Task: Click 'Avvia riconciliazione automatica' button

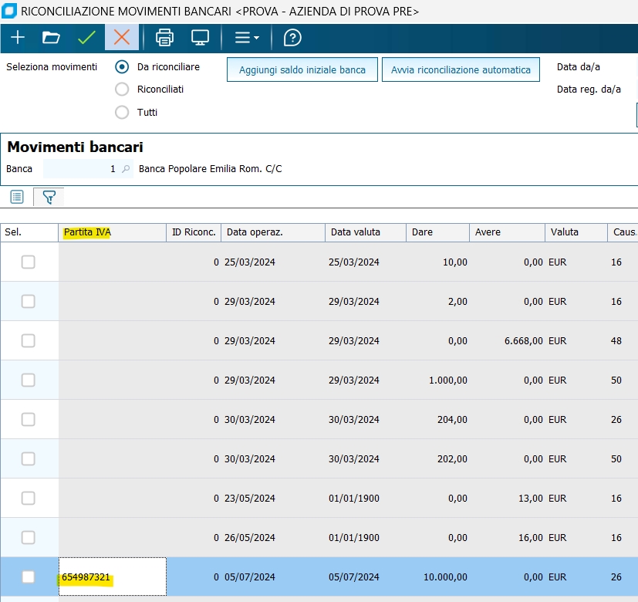Action: click(461, 69)
